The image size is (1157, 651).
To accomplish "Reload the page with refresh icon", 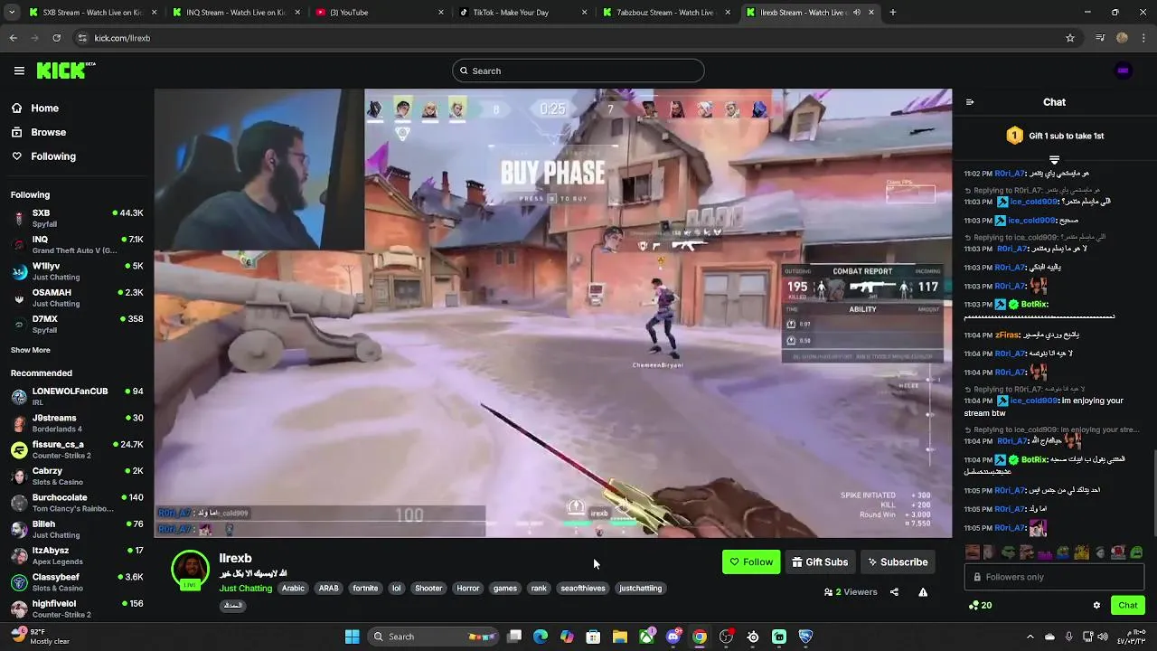I will (56, 38).
